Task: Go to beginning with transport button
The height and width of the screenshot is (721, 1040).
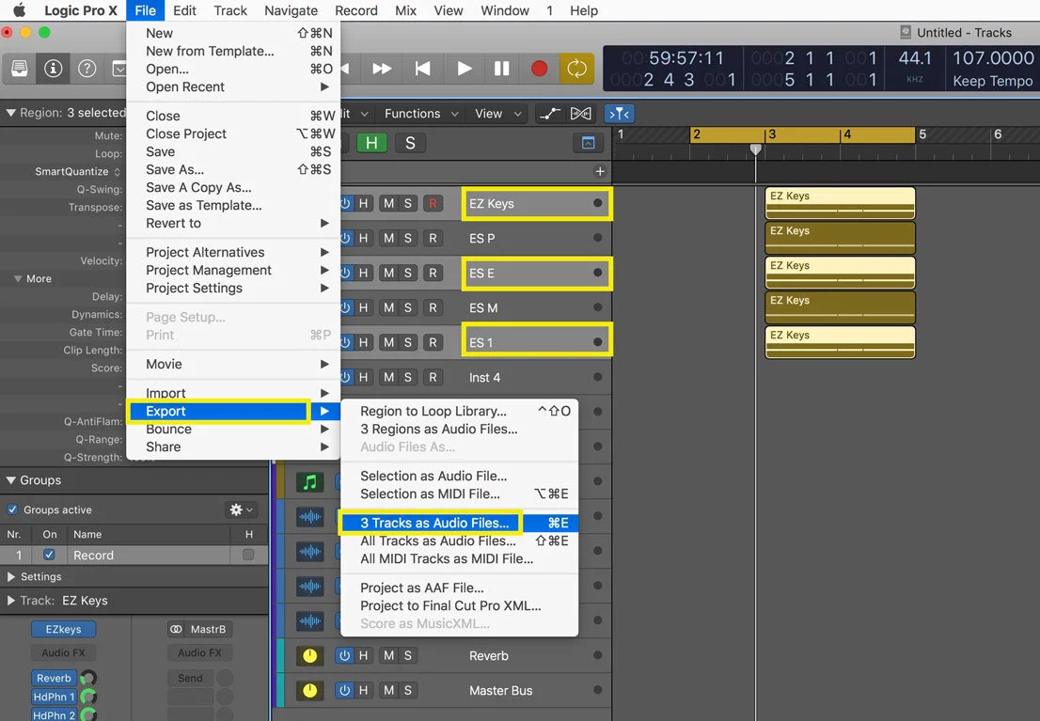Action: pos(422,69)
